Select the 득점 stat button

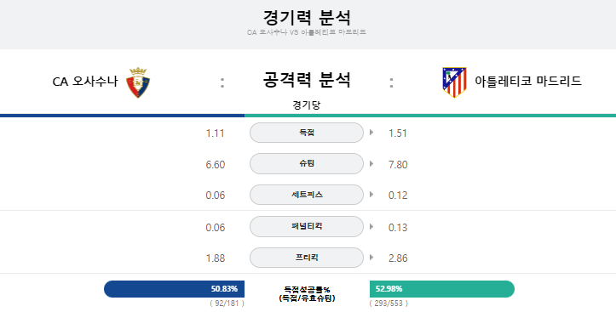pyautogui.click(x=307, y=133)
